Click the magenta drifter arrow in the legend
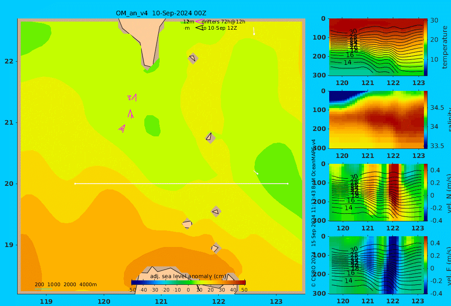The height and width of the screenshot is (306, 451). 199,21
